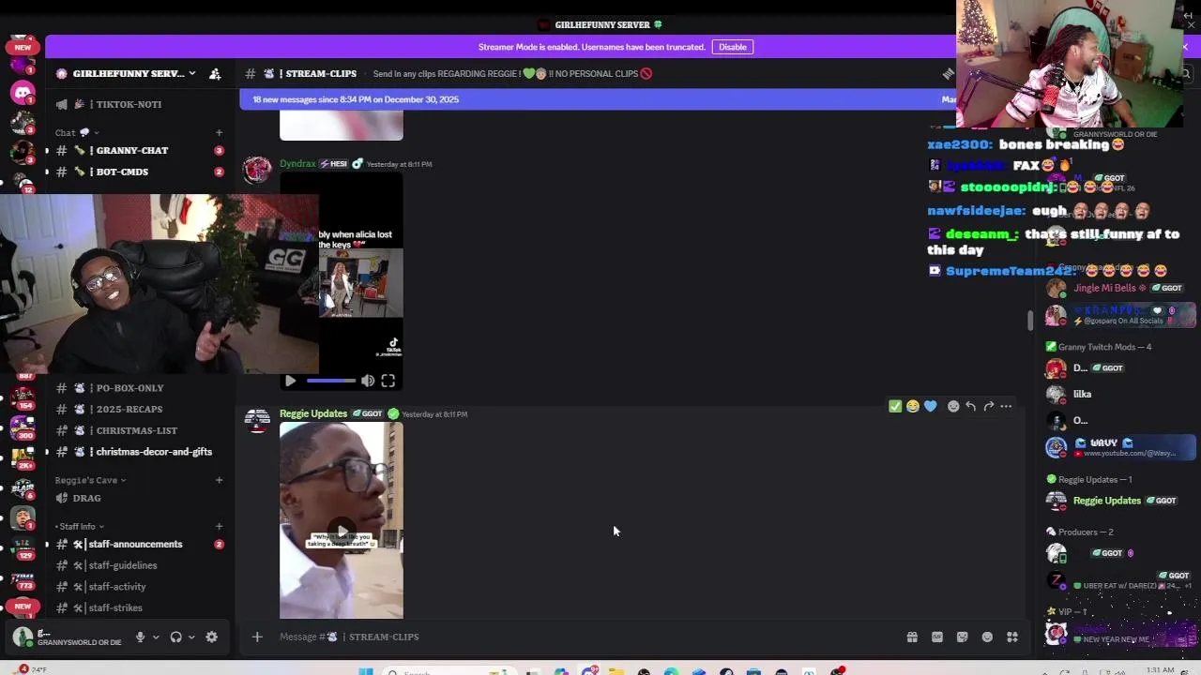Open the headphone output options arrow
The image size is (1201, 675).
pos(191,637)
